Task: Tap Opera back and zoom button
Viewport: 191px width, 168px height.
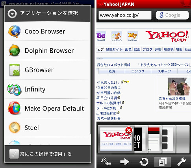Action: pyautogui.click(x=106, y=162)
